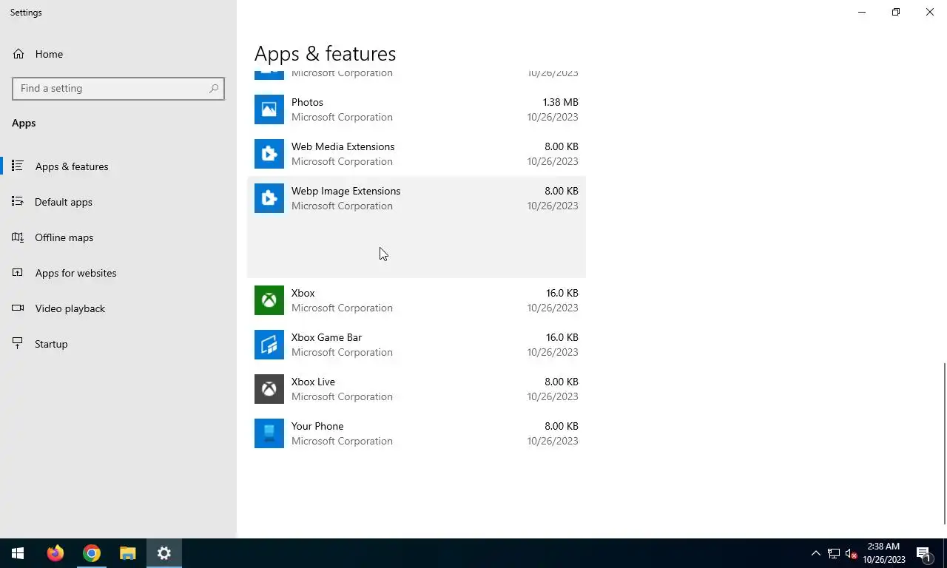Click the gray Xbox Live icon

[x=269, y=389]
